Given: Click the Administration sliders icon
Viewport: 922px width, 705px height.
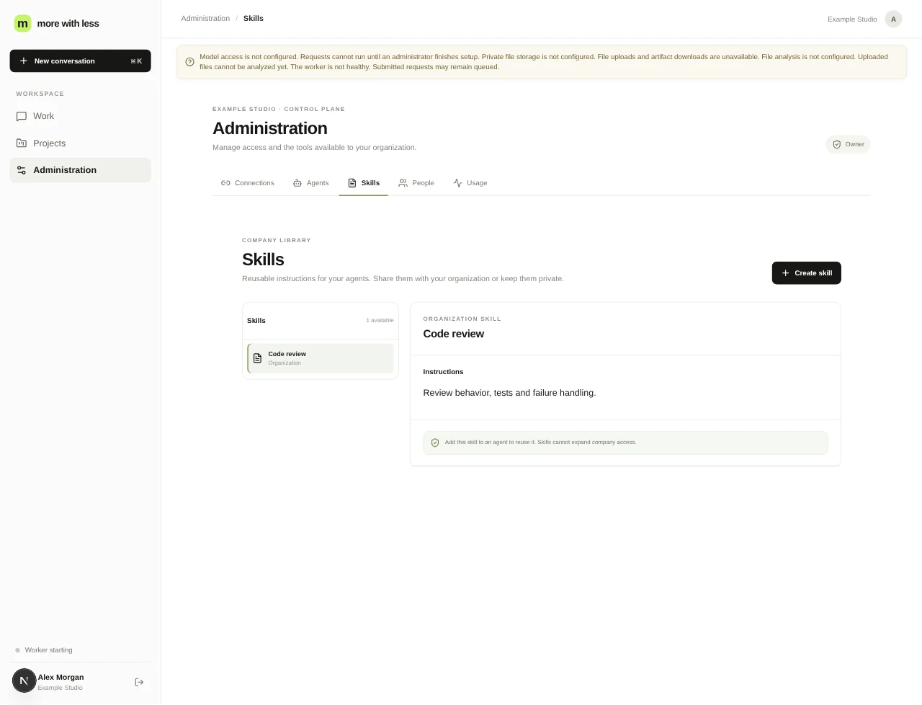Looking at the screenshot, I should (x=22, y=170).
